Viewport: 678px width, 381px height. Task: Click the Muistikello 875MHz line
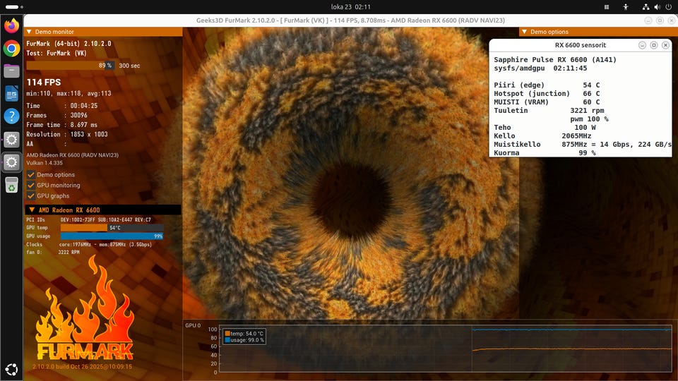pos(583,144)
